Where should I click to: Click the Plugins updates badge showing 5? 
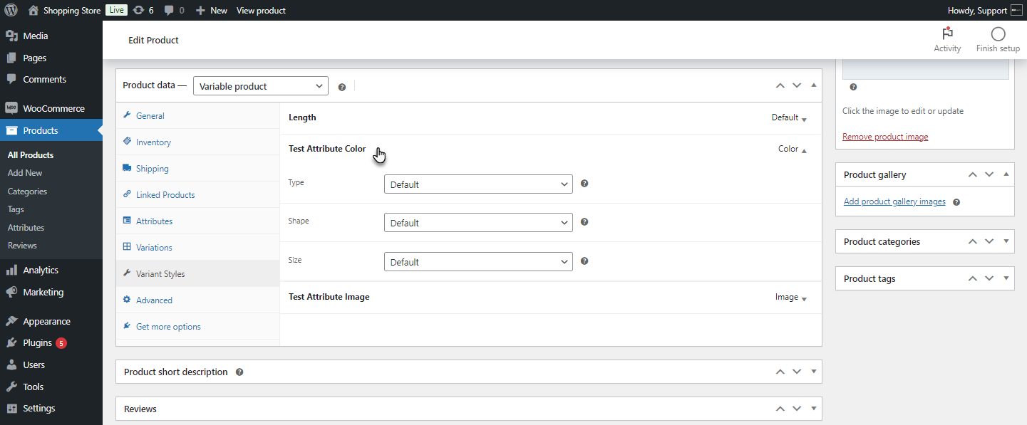[x=61, y=343]
